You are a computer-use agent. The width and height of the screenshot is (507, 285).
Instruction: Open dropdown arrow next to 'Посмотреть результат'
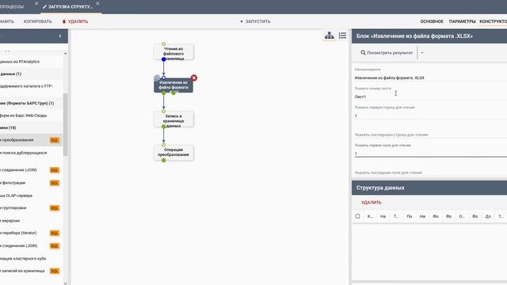(422, 53)
